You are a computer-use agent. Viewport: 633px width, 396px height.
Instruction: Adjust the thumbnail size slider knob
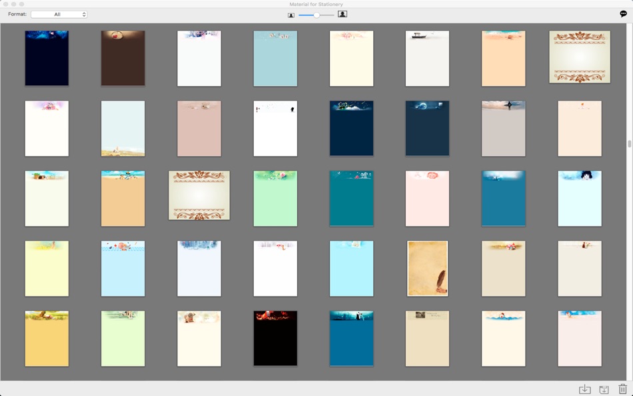(x=316, y=15)
